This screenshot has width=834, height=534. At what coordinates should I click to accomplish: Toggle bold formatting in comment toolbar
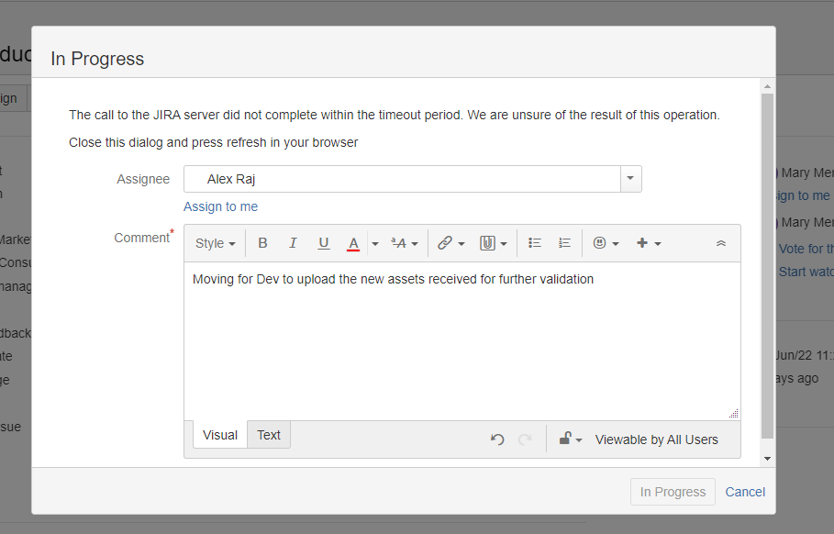click(263, 242)
